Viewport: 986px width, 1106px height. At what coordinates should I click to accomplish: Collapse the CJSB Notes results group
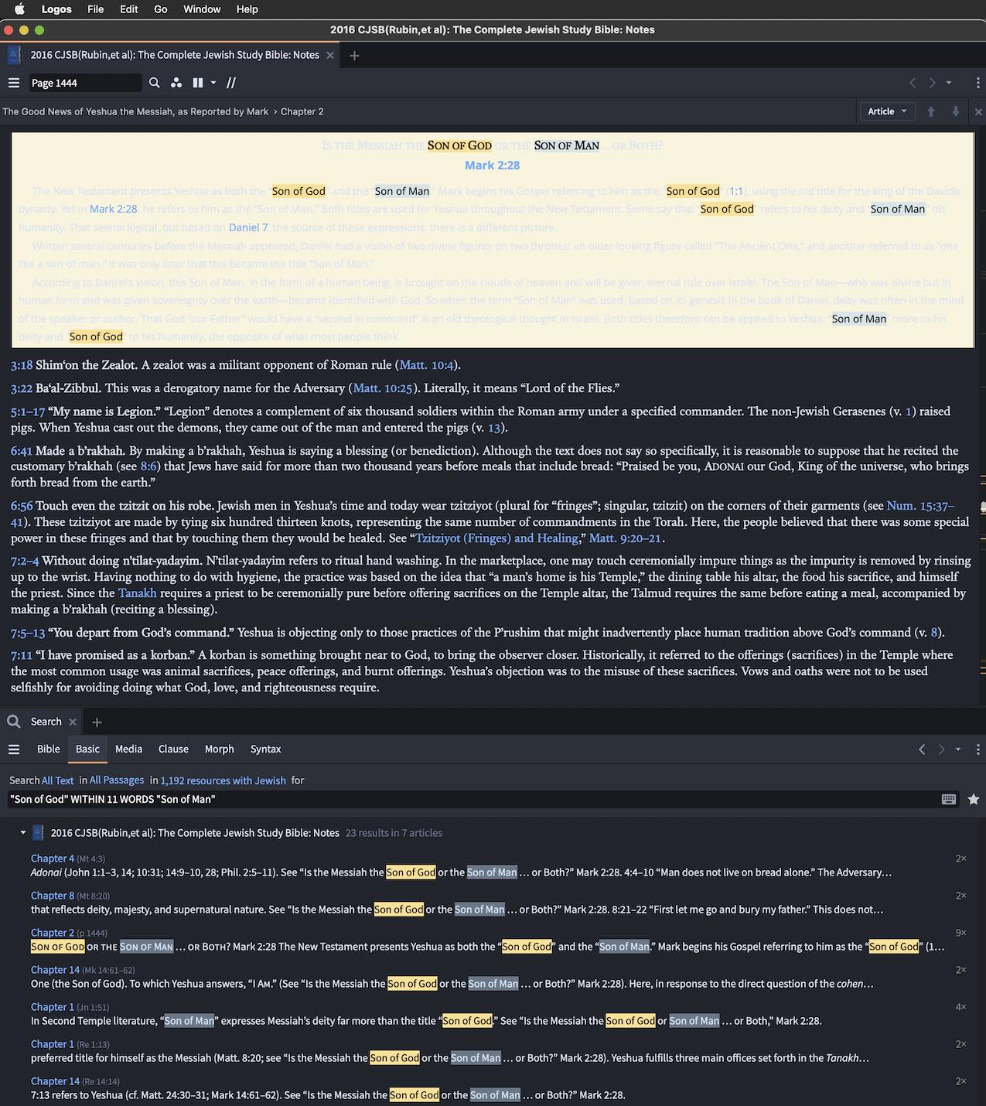tap(23, 833)
